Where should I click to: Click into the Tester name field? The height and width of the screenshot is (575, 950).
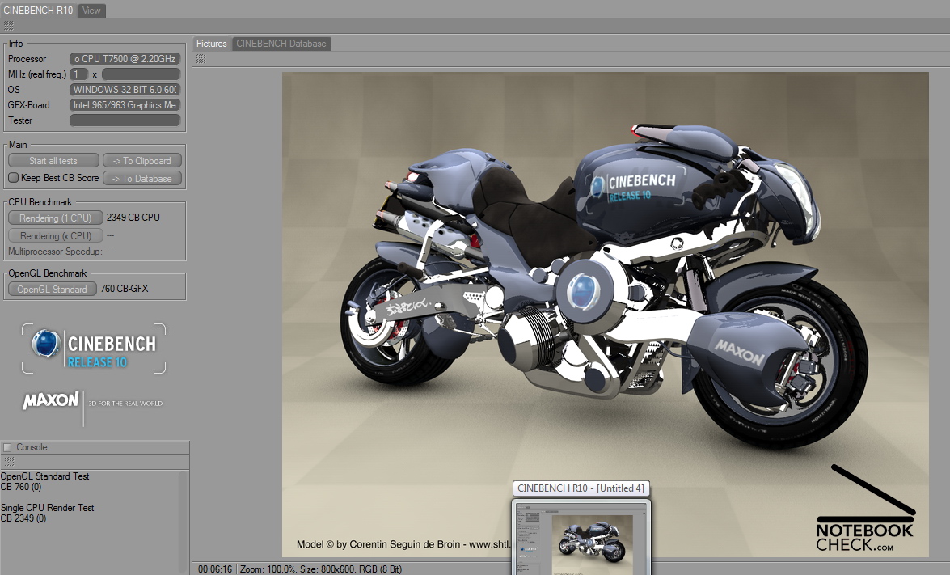coord(125,120)
